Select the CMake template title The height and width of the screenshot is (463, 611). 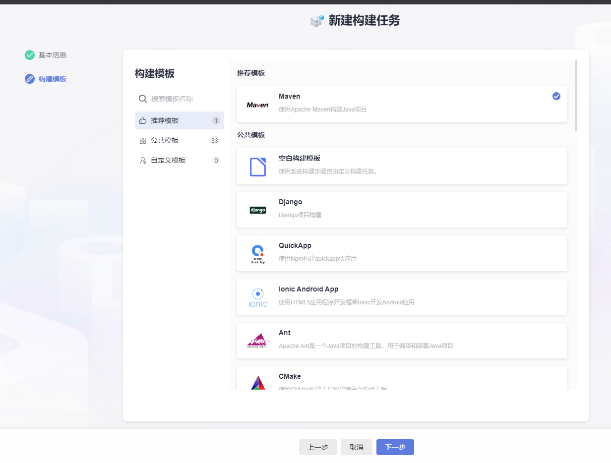coord(290,376)
